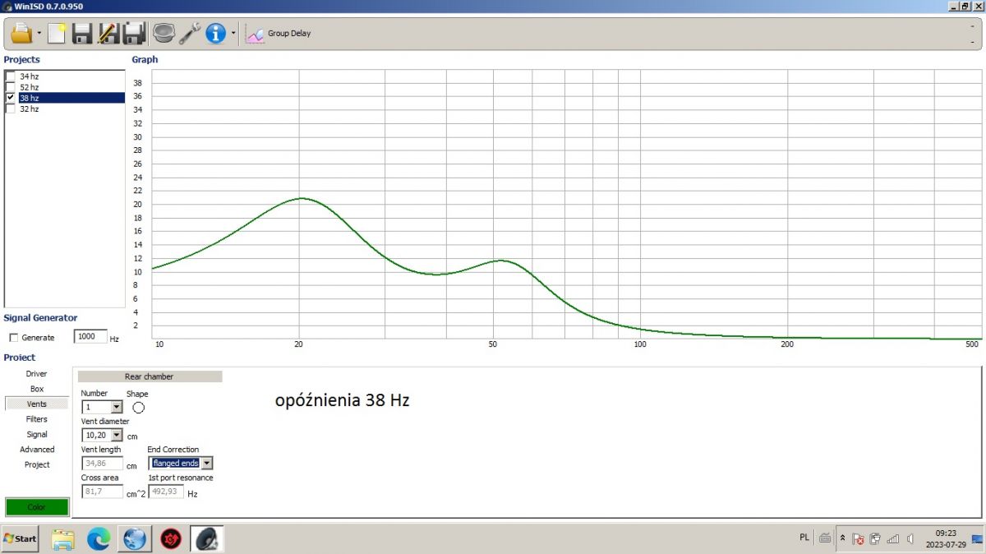Expand the info icon dropdown arrow
The width and height of the screenshot is (986, 554).
coord(233,35)
